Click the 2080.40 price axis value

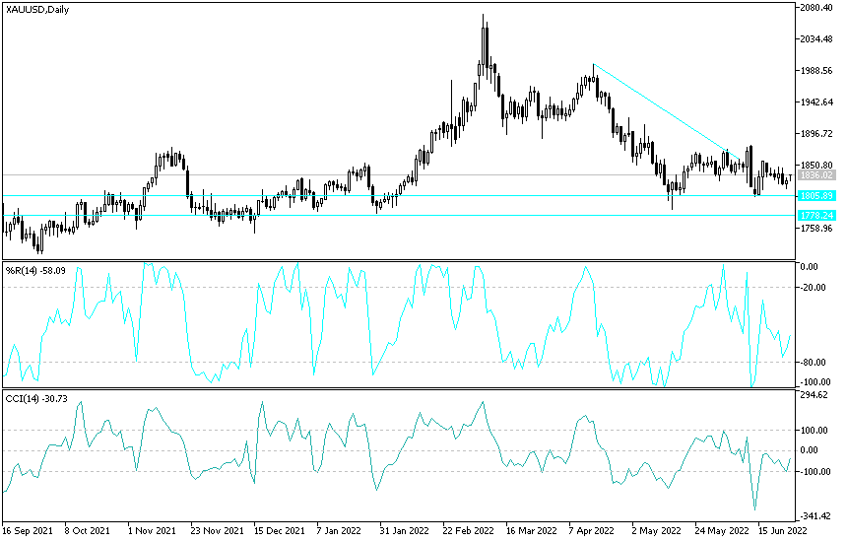click(x=817, y=8)
